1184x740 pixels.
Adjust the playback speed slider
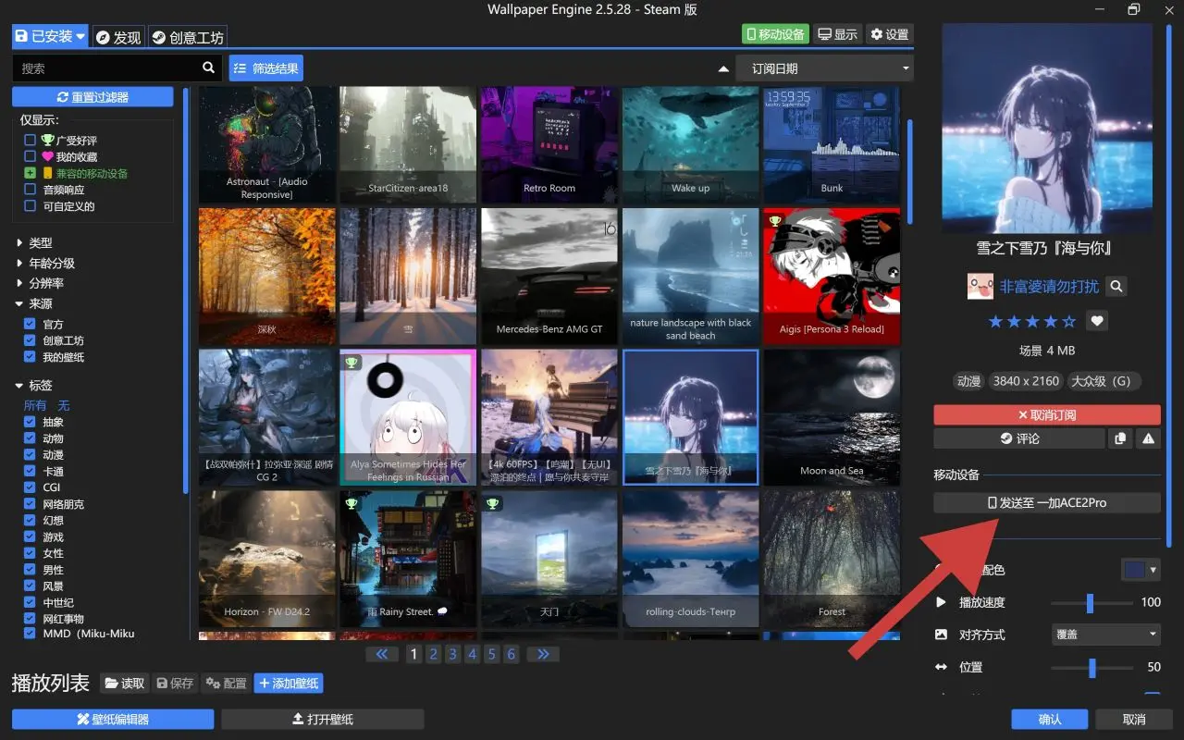pos(1091,603)
